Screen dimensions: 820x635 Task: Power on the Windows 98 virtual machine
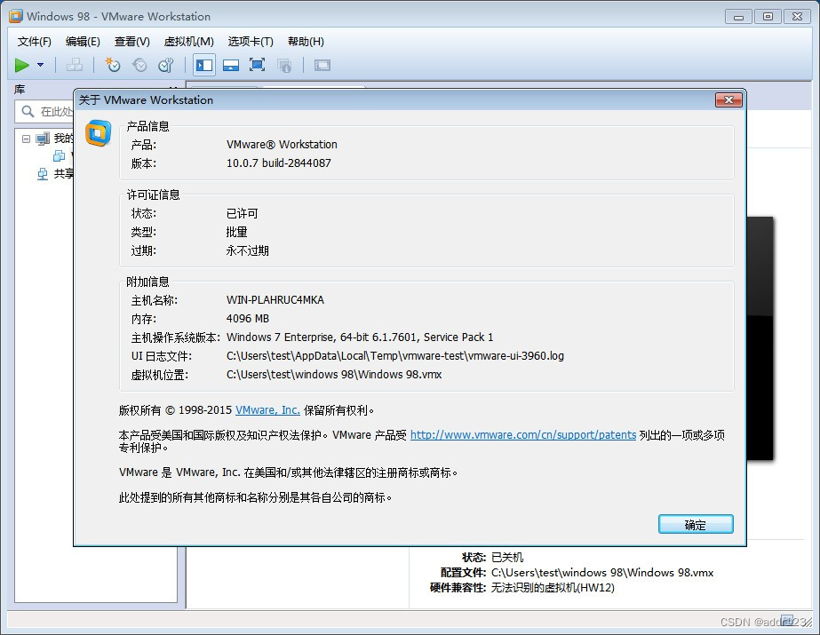click(x=21, y=65)
